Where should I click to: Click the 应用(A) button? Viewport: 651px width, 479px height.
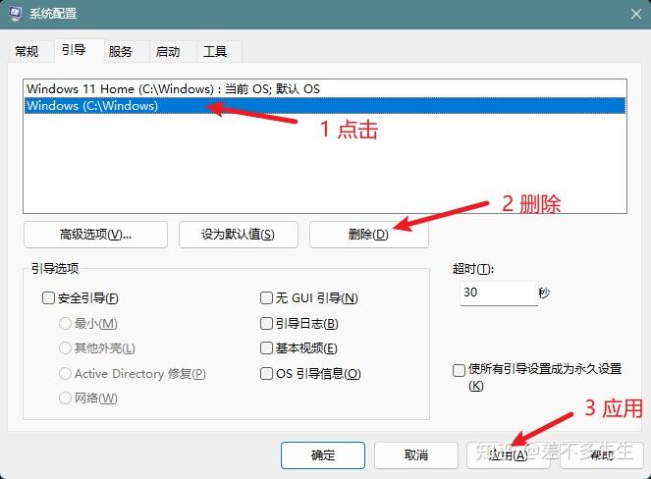click(x=509, y=455)
